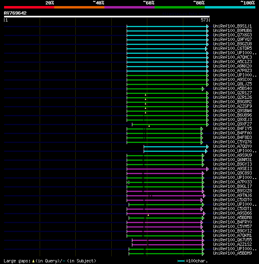Open hit UniRef100_C6TDR5 label
The image size is (259, 264).
pyautogui.click(x=232, y=48)
